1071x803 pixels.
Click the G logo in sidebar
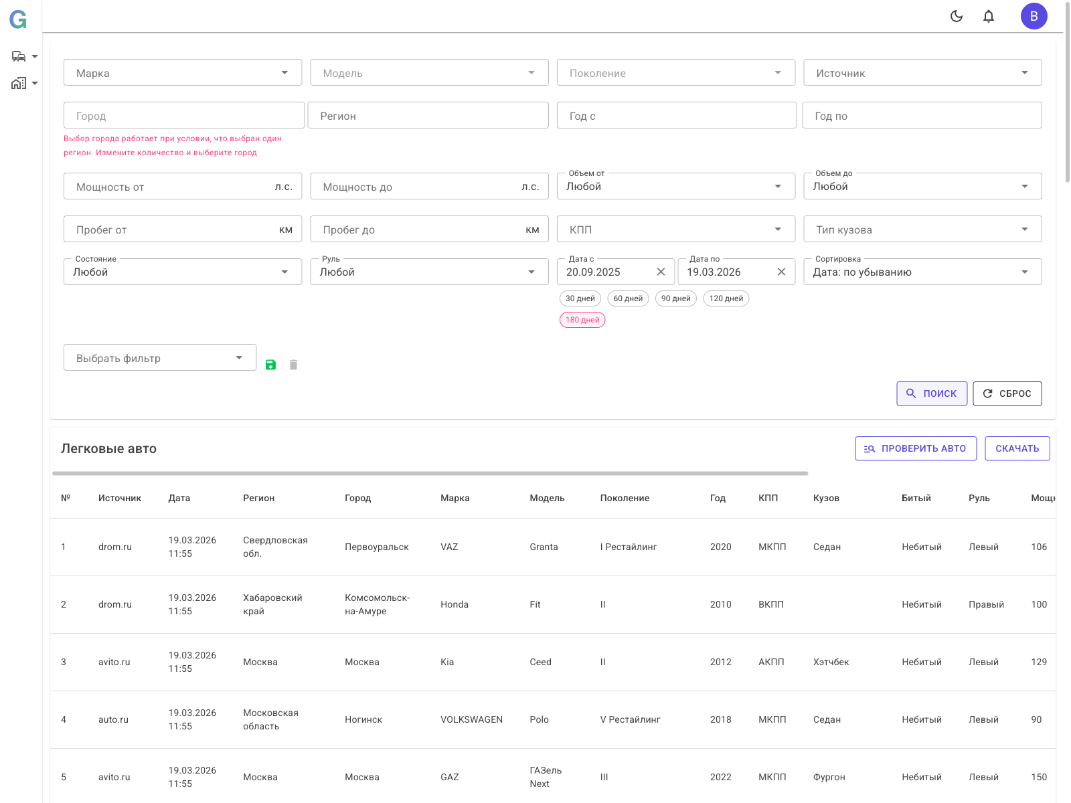(18, 20)
